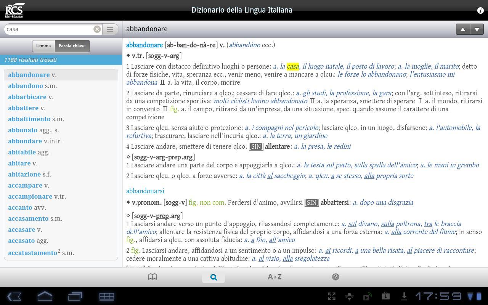Click the synonym link 'allentare'
This screenshot has height=305, width=488.
[277, 146]
